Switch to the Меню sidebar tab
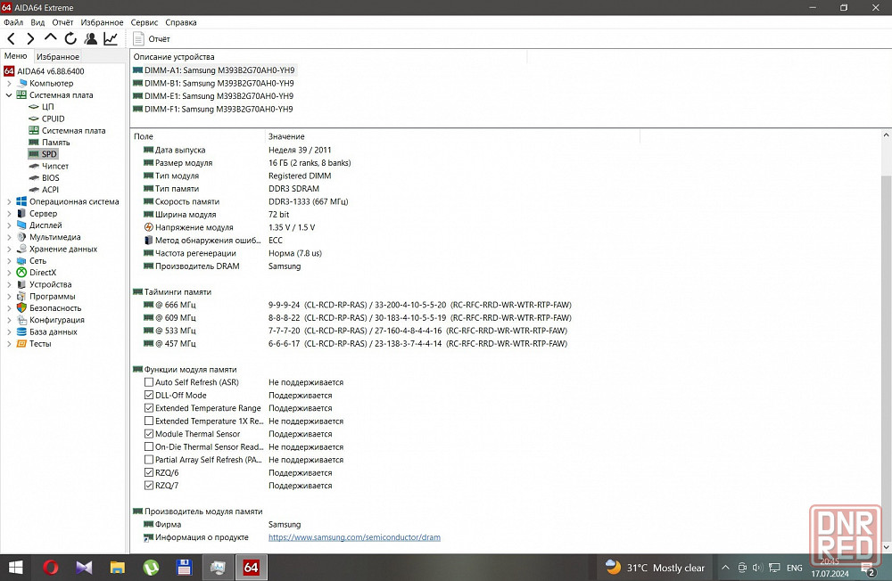Screen dimensions: 892x581 [16, 56]
